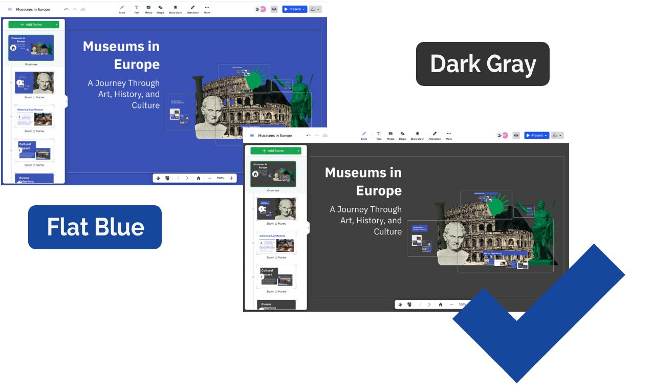Click home view icon in blue editor's bottom bar
Viewport: 652px width, 390px height.
199,178
